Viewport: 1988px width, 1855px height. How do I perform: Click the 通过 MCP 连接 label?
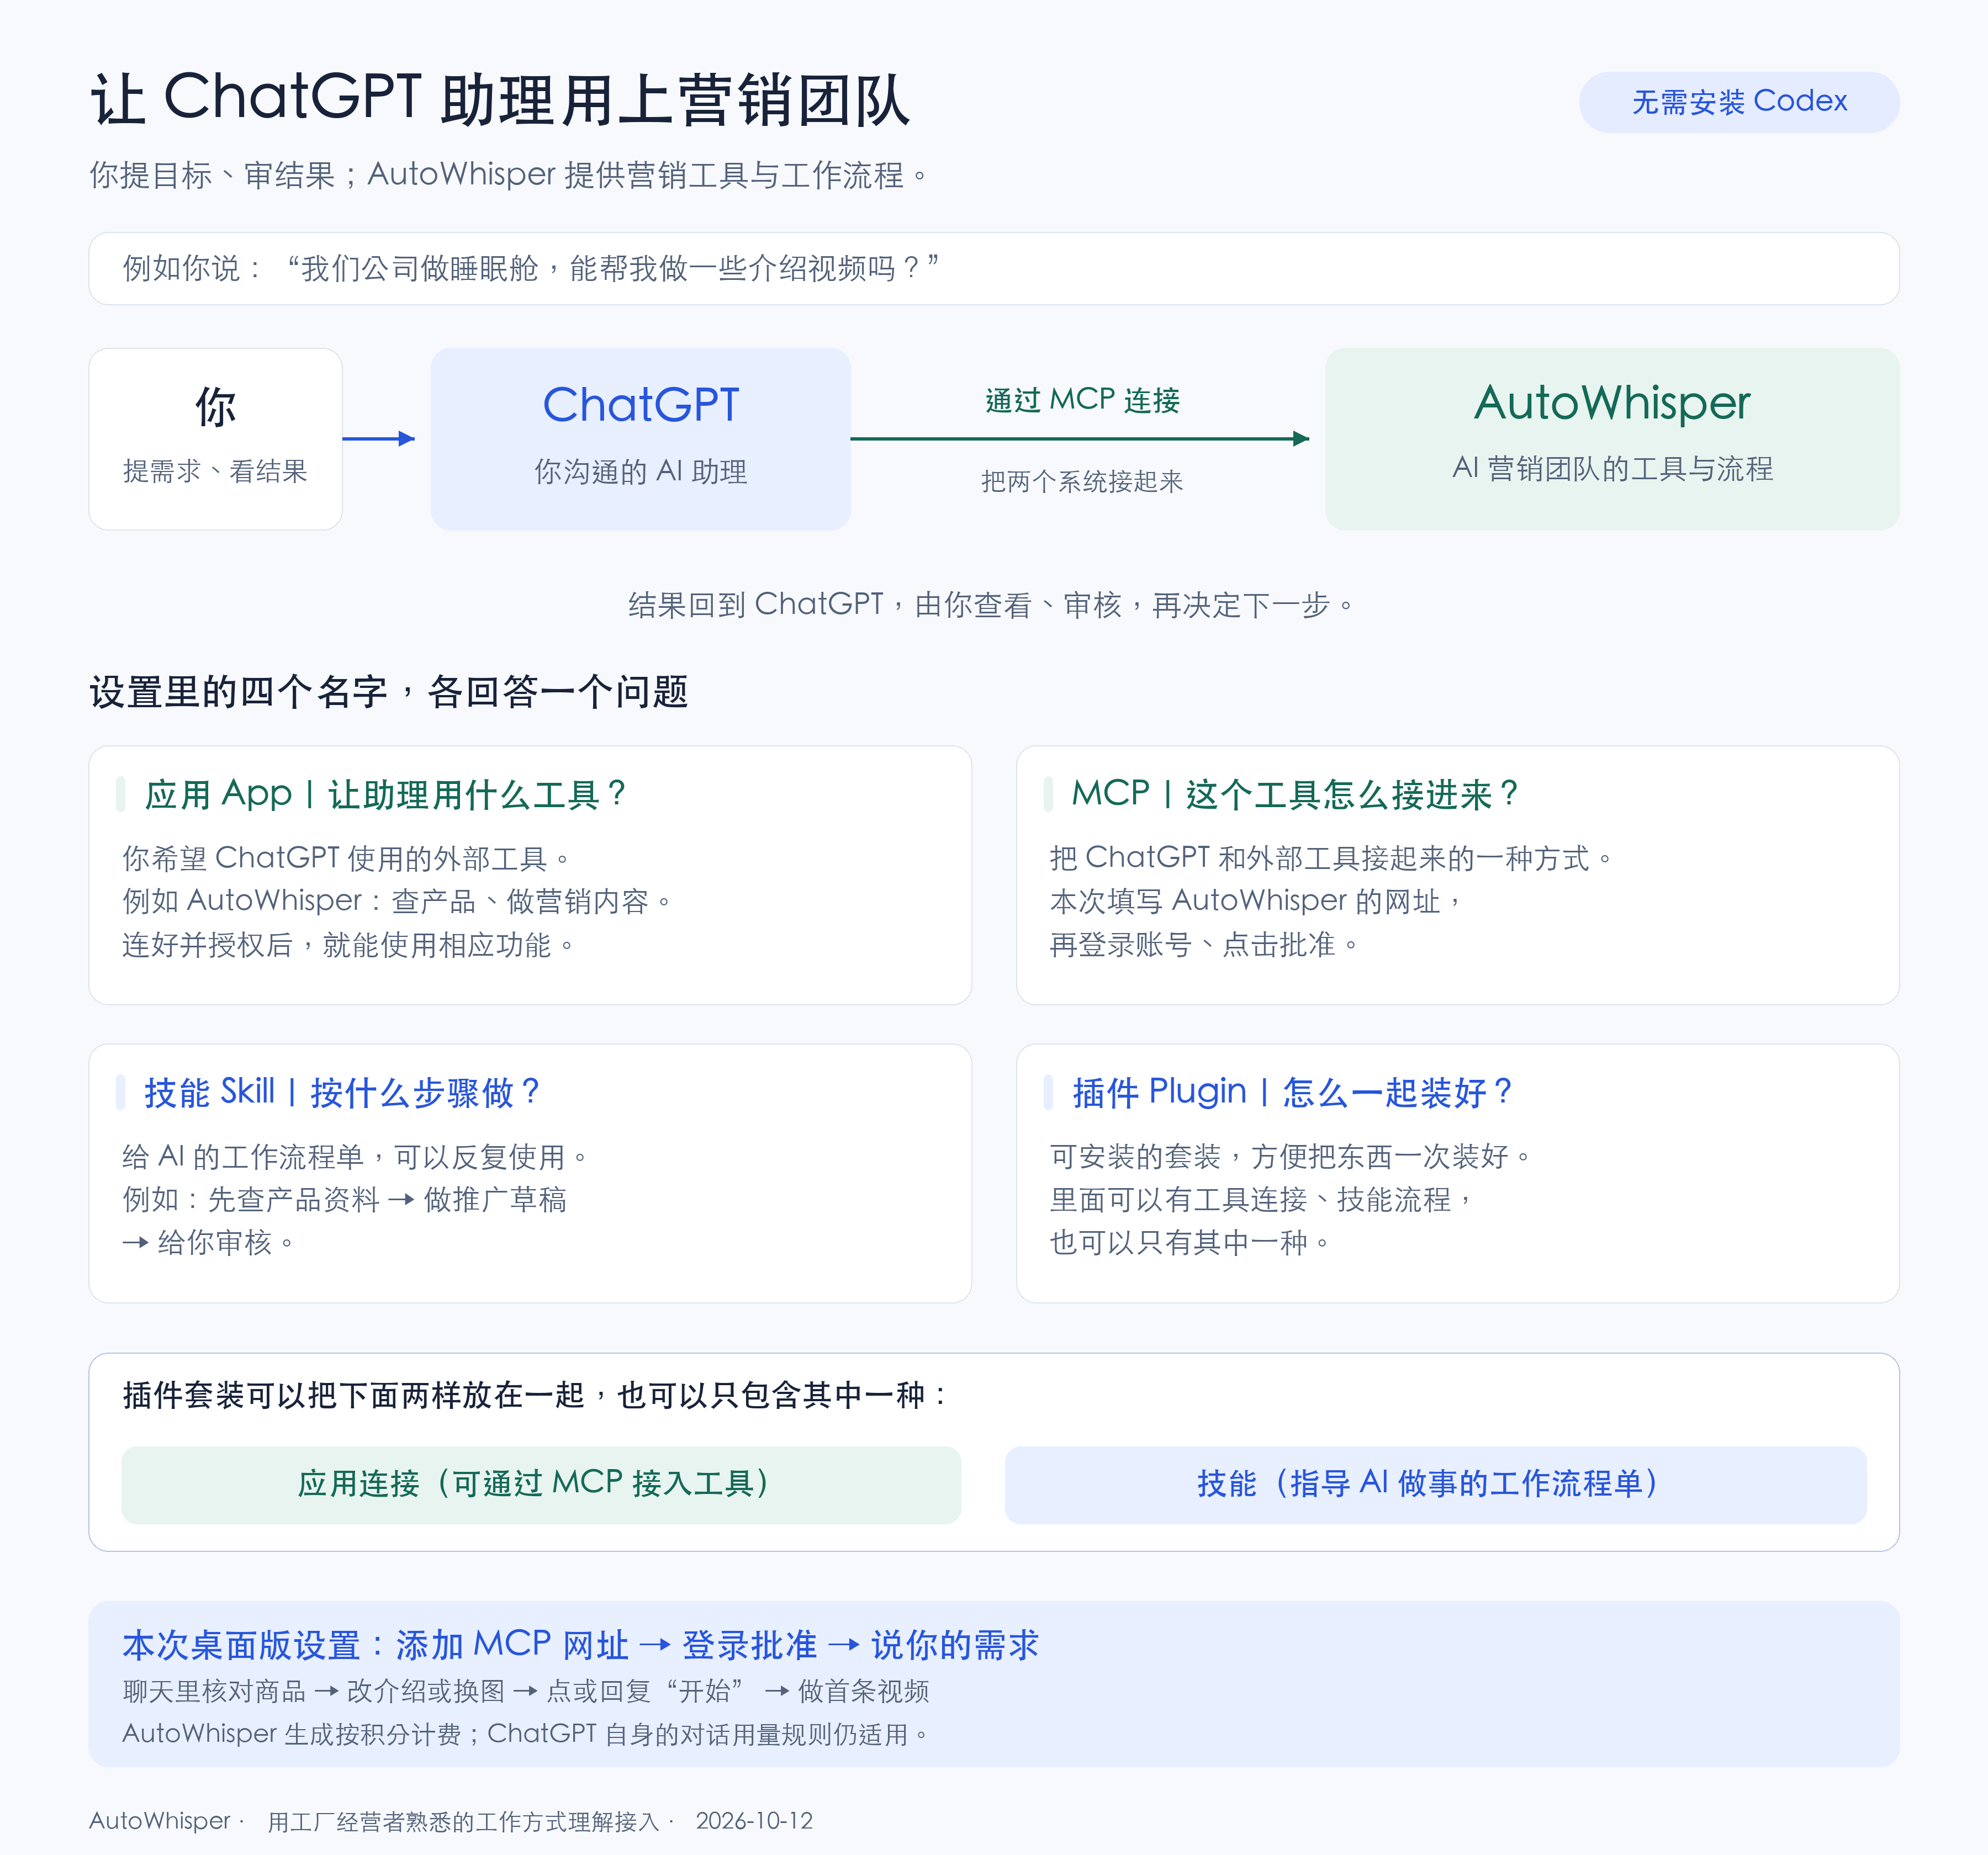pos(1082,400)
